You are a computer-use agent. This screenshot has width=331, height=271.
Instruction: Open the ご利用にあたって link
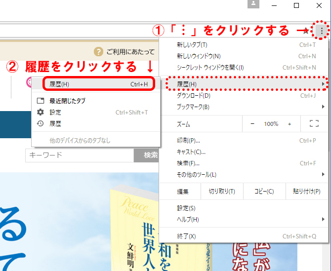pyautogui.click(x=130, y=52)
